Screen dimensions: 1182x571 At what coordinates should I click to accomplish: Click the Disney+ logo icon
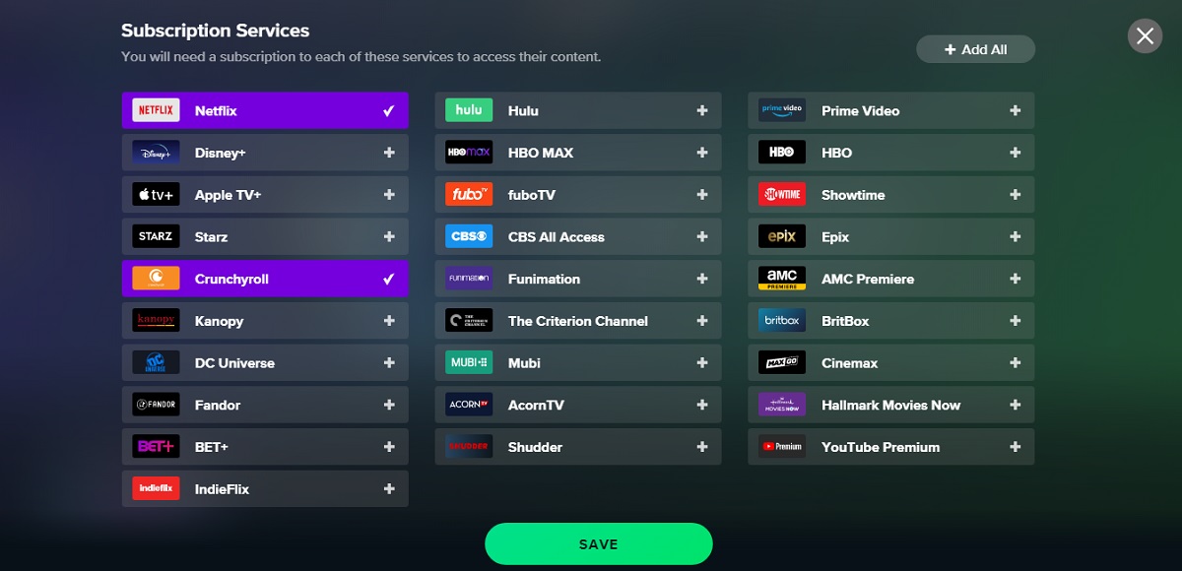(156, 153)
